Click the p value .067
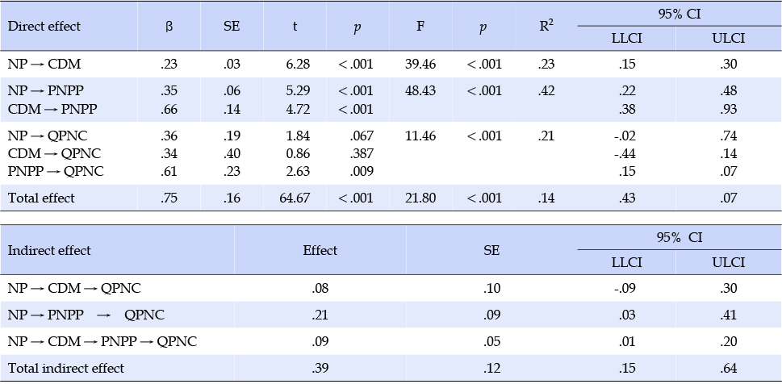The height and width of the screenshot is (384, 782). (x=362, y=136)
